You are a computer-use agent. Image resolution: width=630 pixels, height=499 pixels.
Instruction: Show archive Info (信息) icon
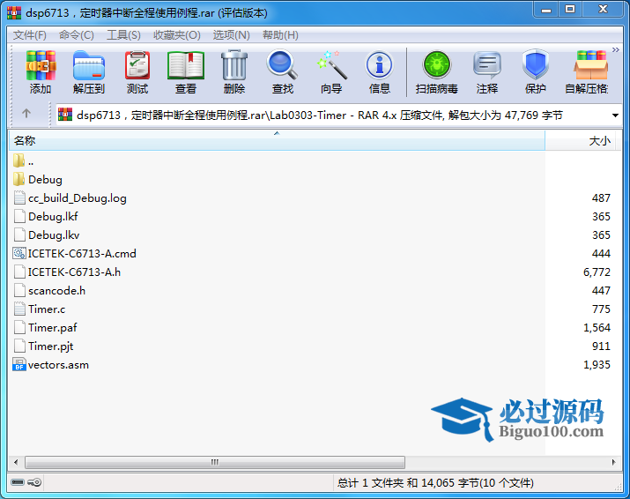[380, 71]
